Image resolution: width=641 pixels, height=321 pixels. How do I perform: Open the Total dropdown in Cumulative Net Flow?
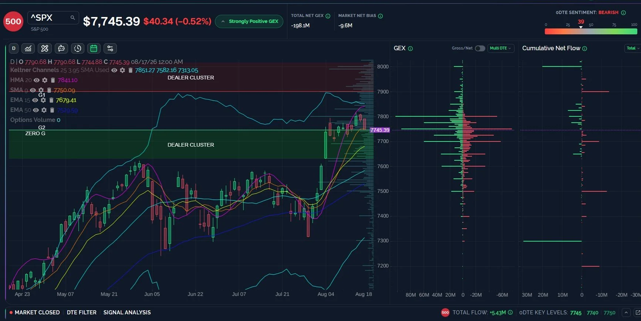(633, 48)
